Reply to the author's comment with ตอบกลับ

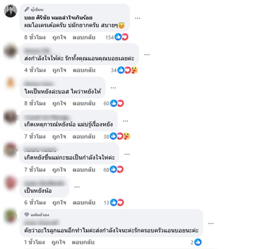(84, 37)
